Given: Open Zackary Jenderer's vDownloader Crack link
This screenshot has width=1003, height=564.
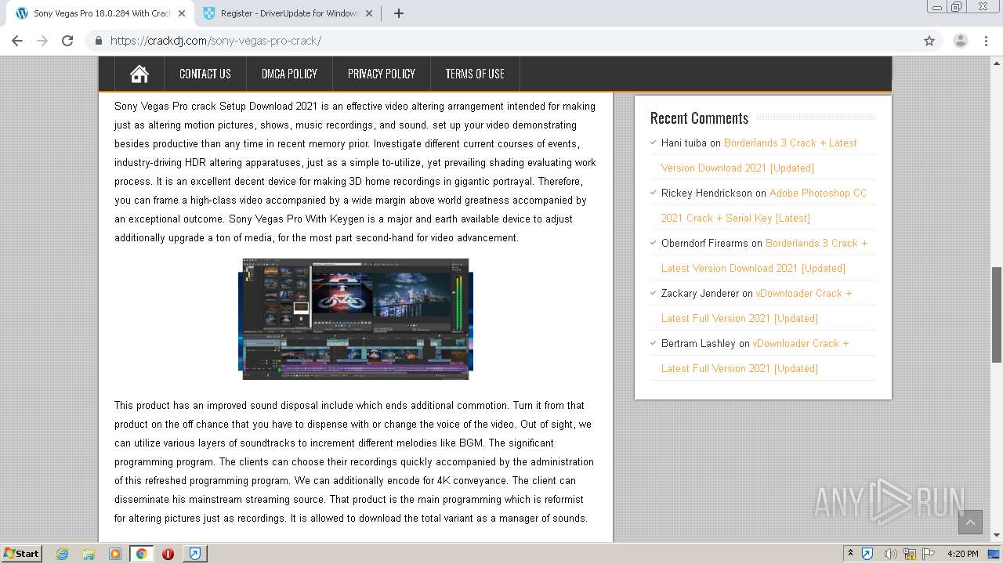Looking at the screenshot, I should [x=757, y=305].
